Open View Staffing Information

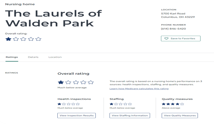[130, 115]
